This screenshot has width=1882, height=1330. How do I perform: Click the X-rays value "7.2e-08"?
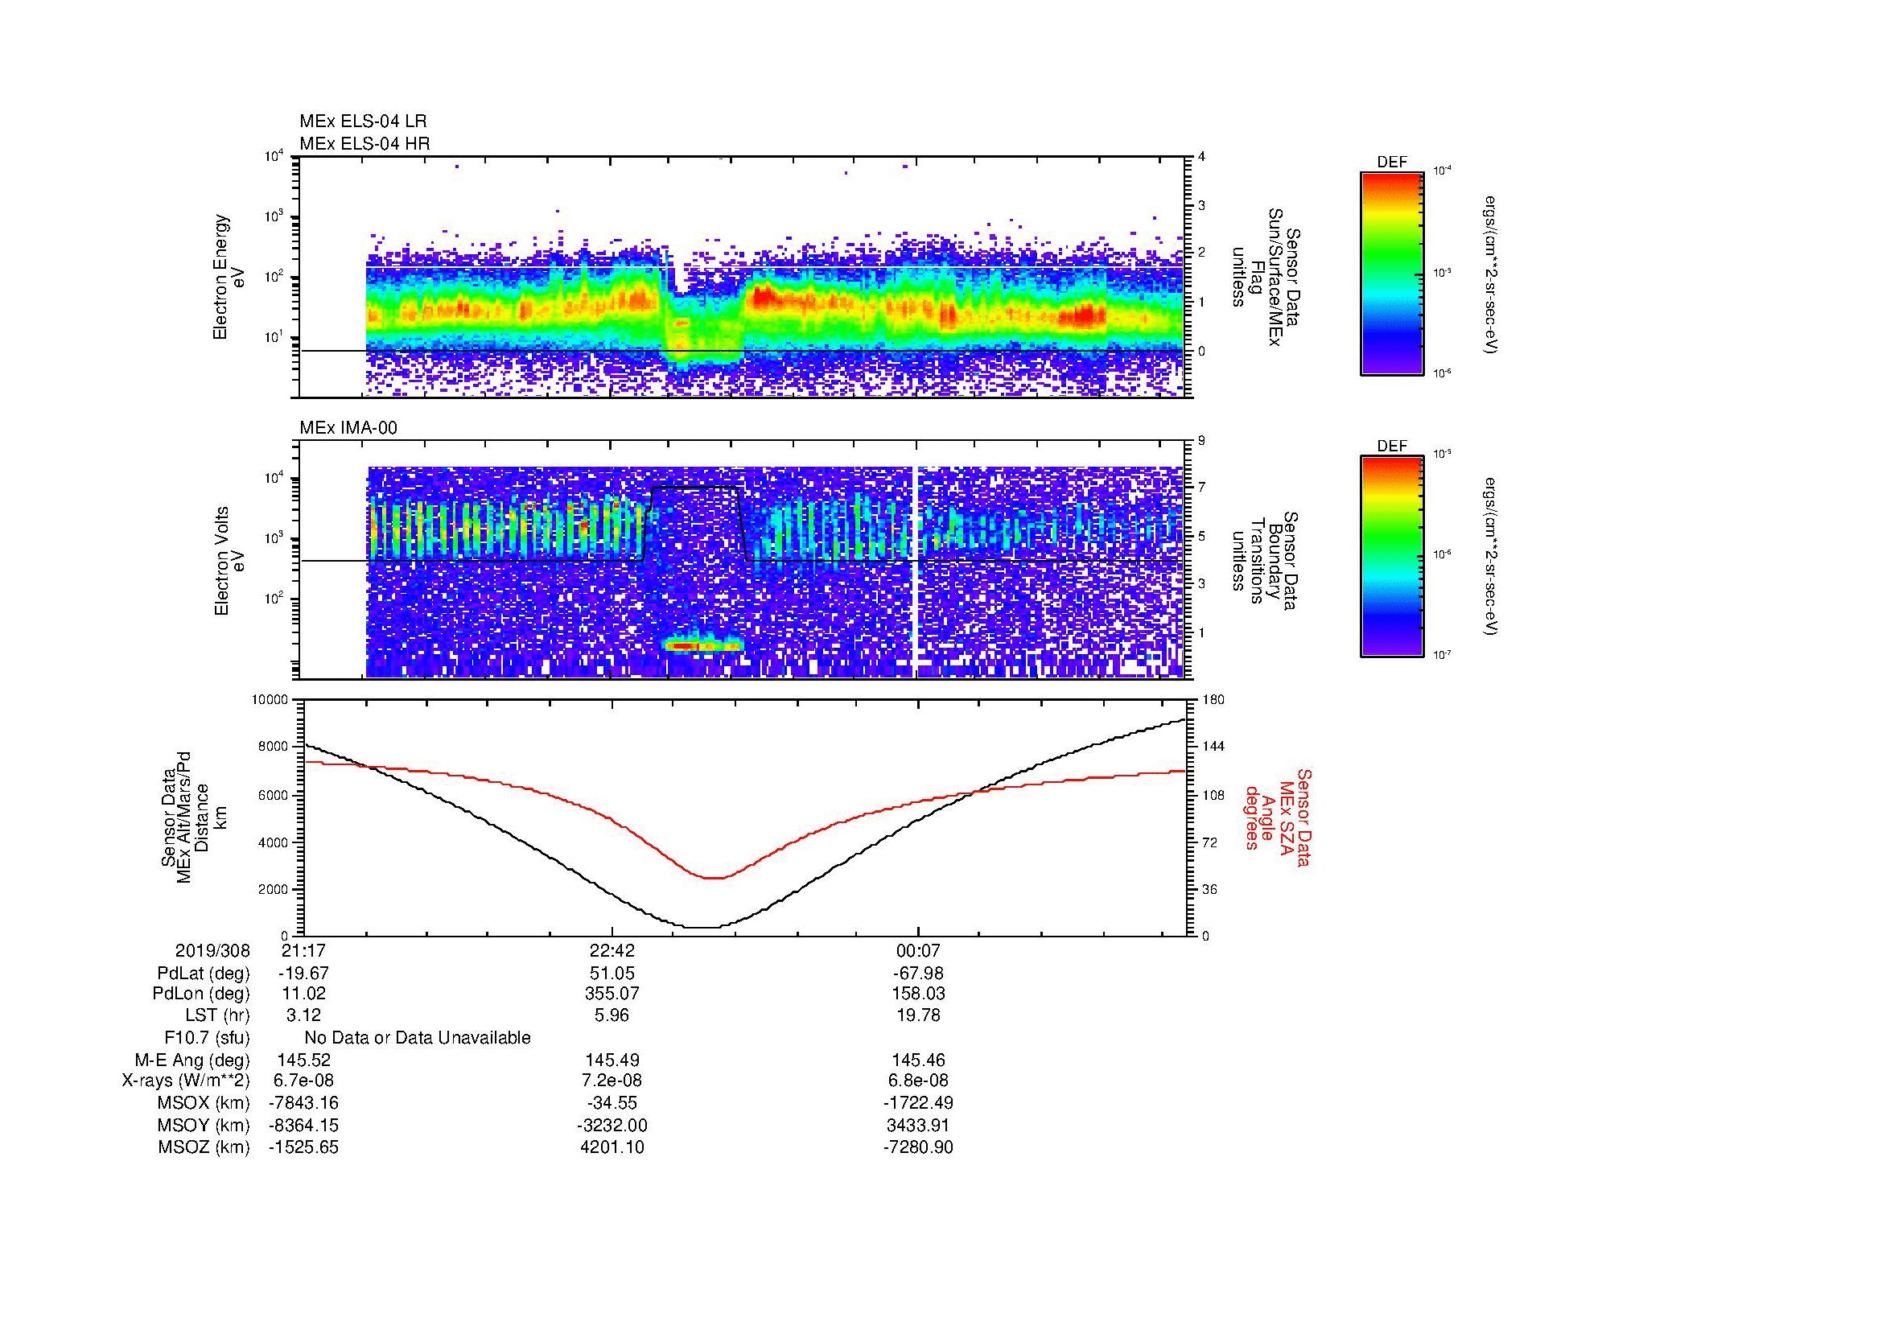click(x=612, y=1081)
